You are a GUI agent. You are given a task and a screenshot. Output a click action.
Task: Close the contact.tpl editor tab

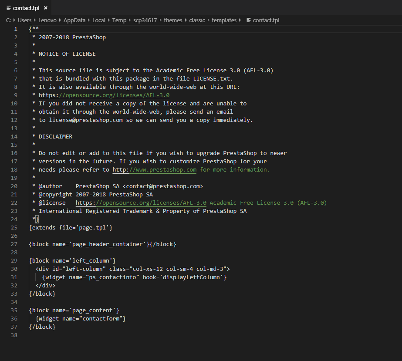[x=46, y=8]
